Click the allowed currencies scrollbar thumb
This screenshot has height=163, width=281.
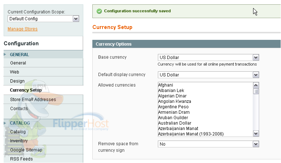pyautogui.click(x=256, y=91)
